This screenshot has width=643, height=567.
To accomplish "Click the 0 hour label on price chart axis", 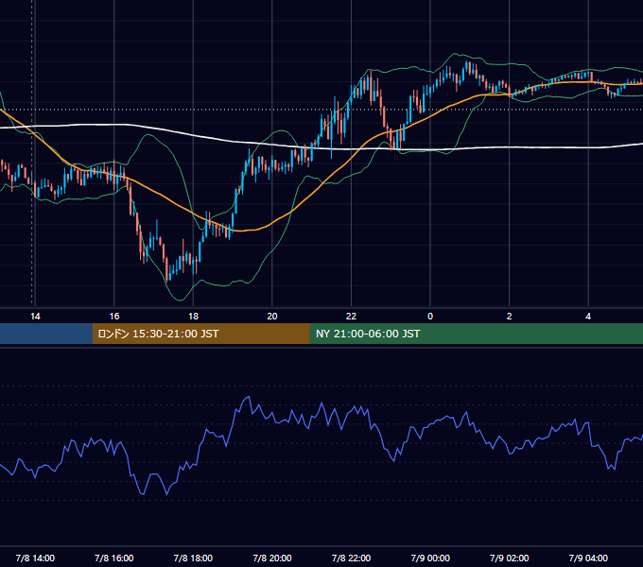I will coord(430,317).
